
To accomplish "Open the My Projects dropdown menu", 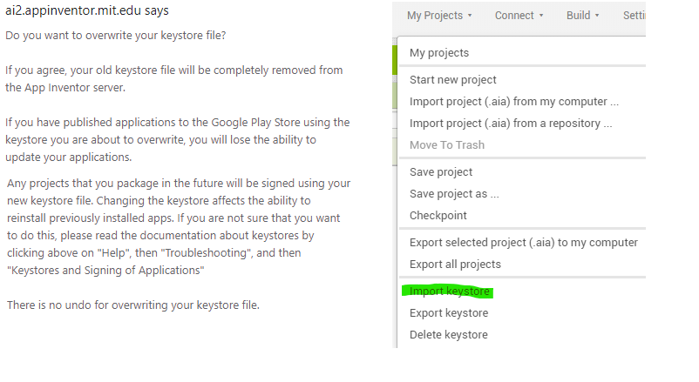I will tap(438, 16).
